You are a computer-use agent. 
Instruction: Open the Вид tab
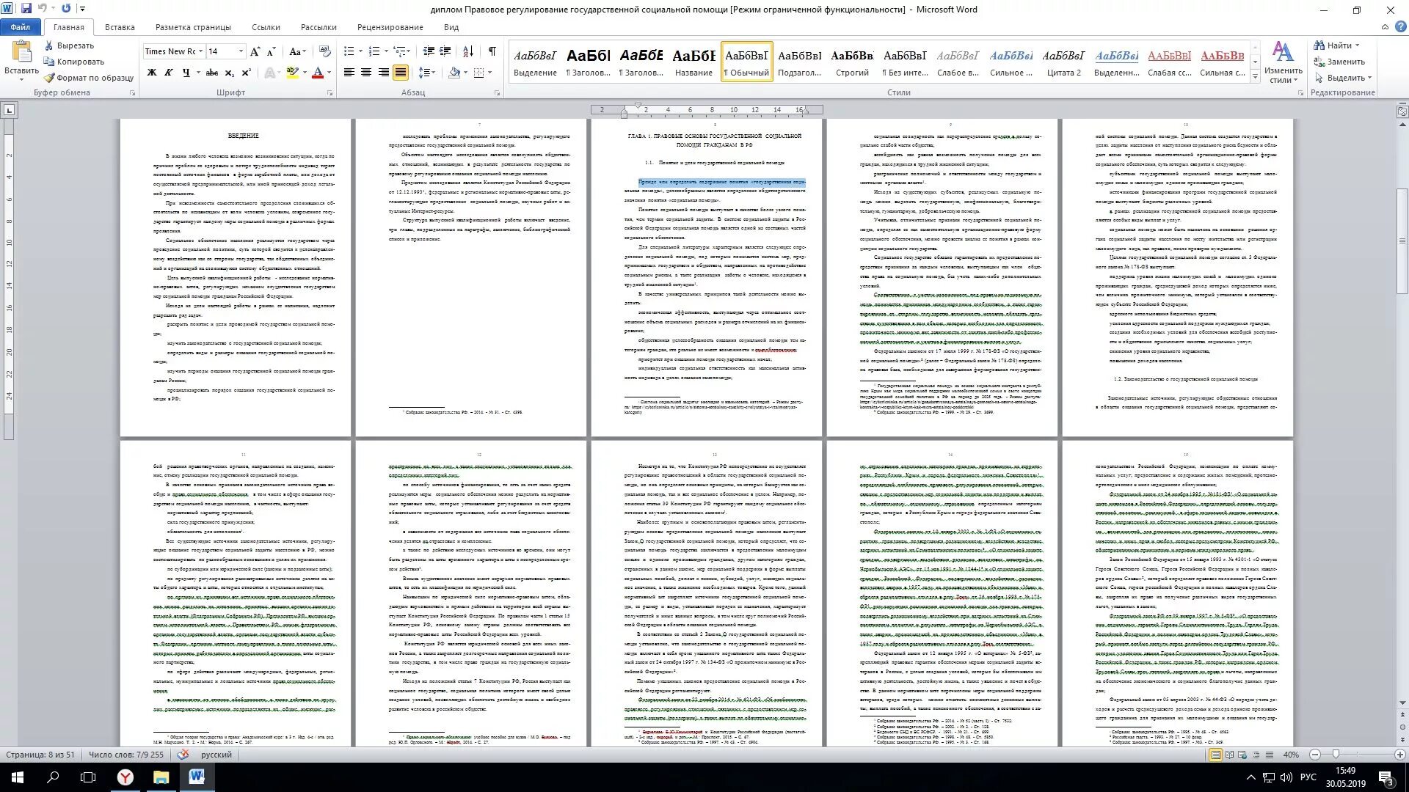click(x=451, y=27)
